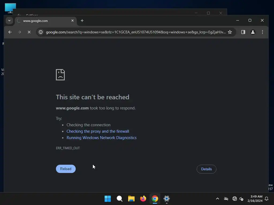
Task: Close the www.google.com tab
Action: point(73,21)
